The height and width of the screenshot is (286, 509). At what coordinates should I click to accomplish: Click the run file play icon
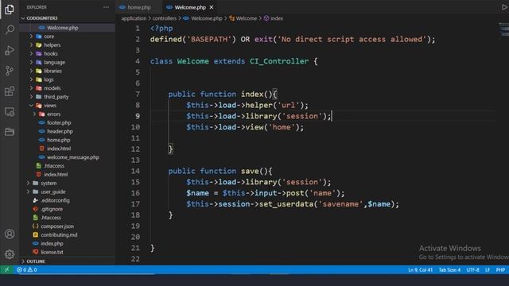[505, 7]
